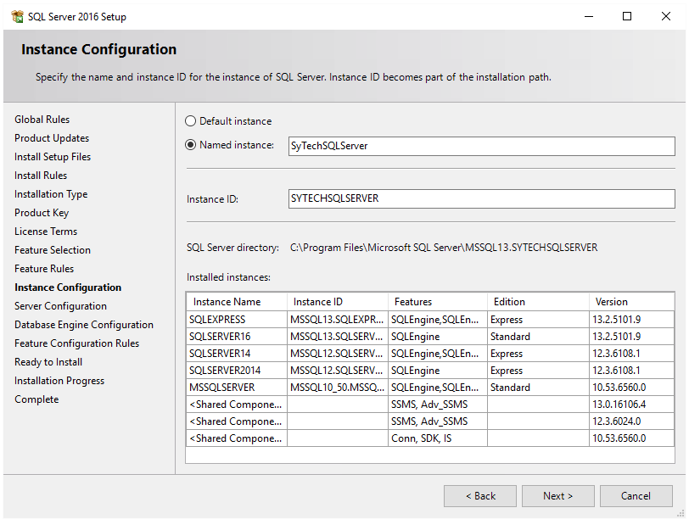
Task: Click version 10.53.6560.0 in MSSQLSERVER row
Action: click(631, 388)
